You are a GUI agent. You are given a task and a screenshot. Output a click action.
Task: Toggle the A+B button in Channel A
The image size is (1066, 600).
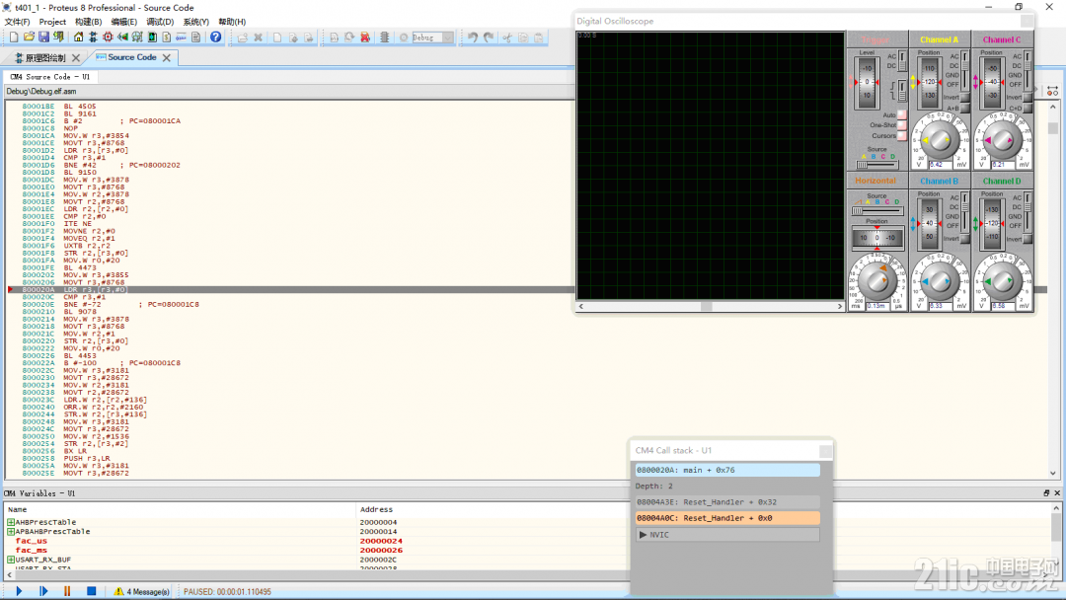click(x=965, y=108)
